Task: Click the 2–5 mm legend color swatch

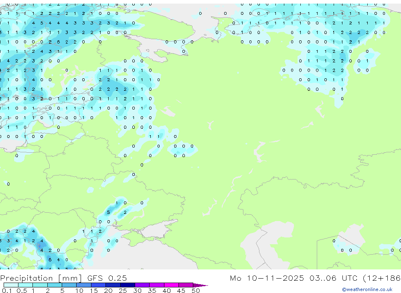Action: click(55, 285)
